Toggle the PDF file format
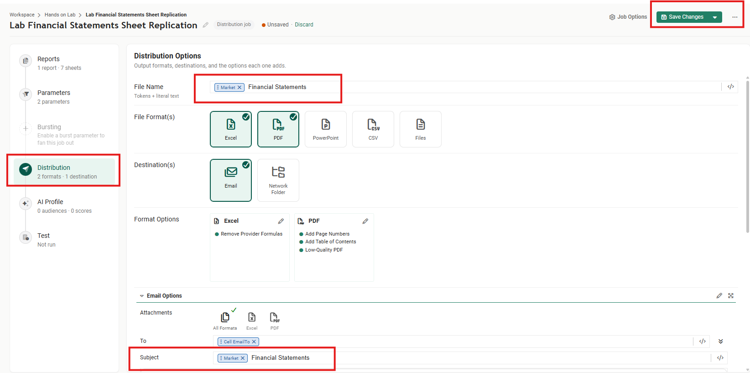750x373 pixels. click(278, 129)
